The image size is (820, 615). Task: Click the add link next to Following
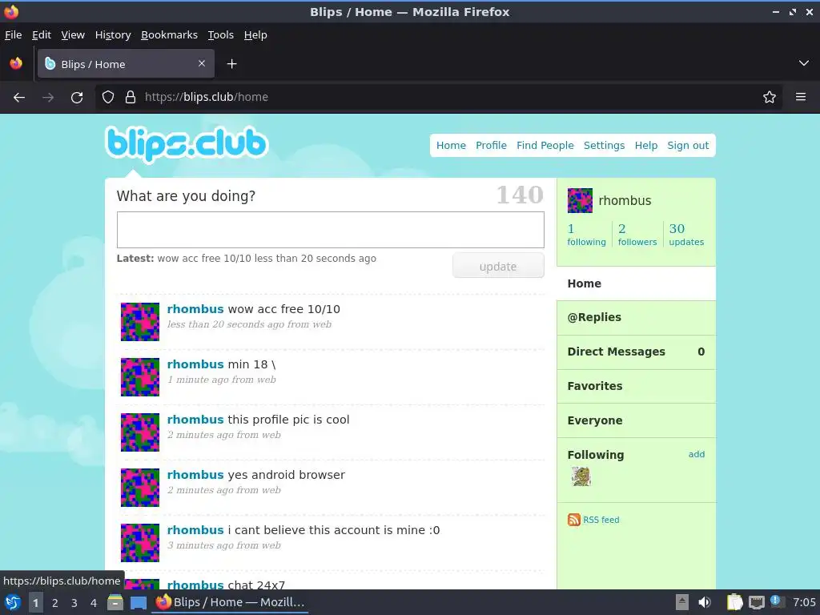click(x=696, y=454)
